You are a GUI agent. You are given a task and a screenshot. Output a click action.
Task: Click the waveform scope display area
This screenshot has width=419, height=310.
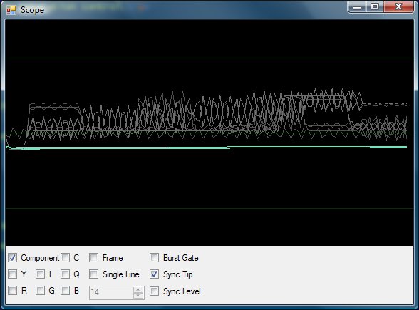(209, 133)
